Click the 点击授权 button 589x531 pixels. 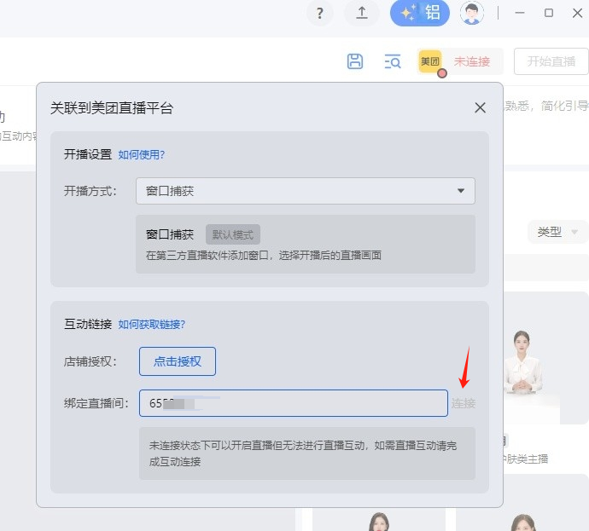pyautogui.click(x=178, y=361)
